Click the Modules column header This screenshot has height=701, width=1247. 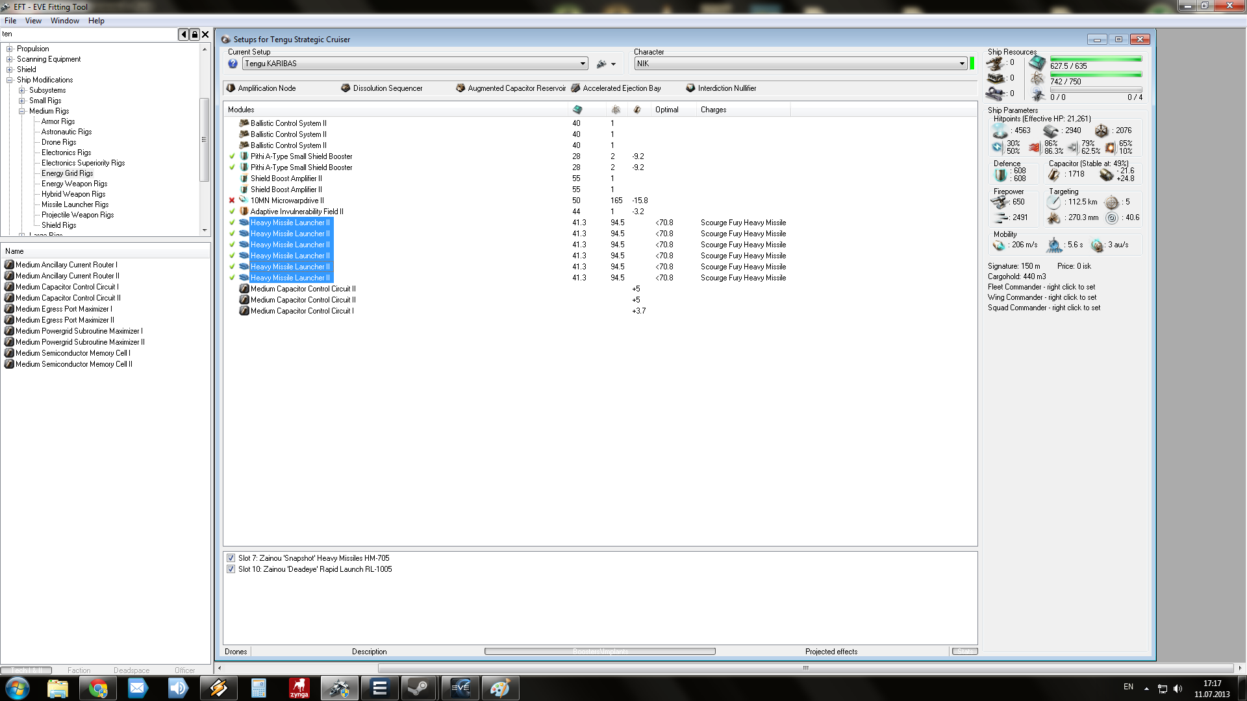395,110
